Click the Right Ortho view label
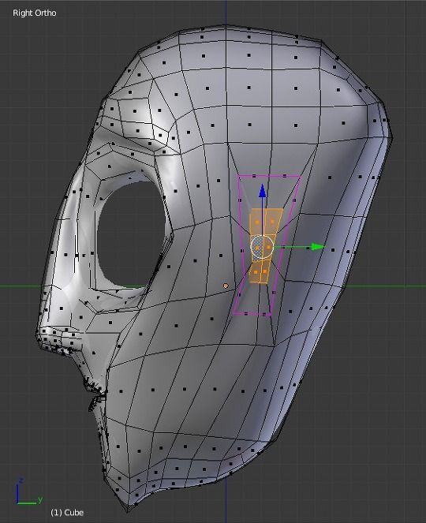The image size is (426, 523). tap(35, 13)
